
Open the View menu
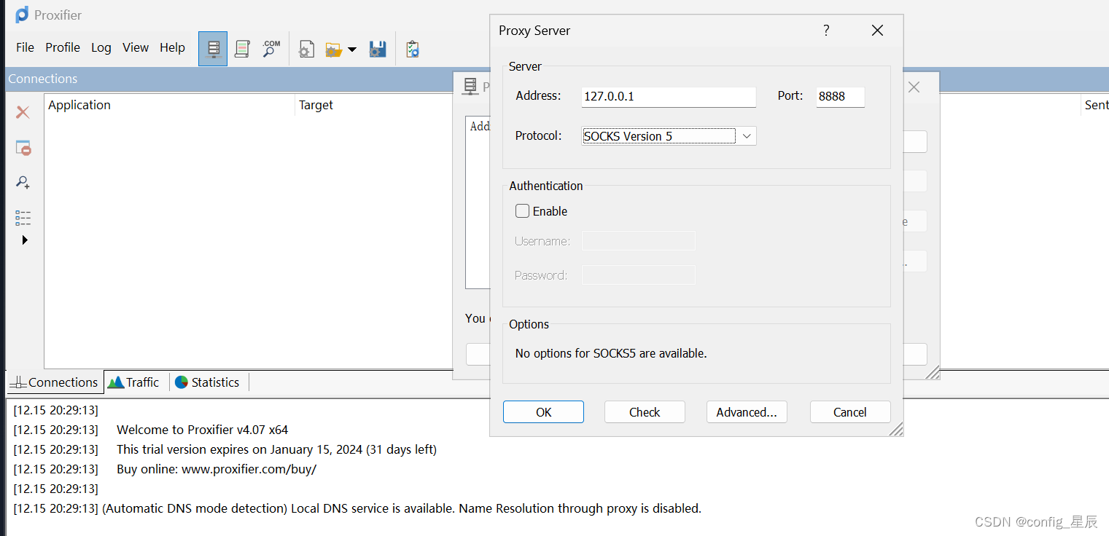pos(136,47)
